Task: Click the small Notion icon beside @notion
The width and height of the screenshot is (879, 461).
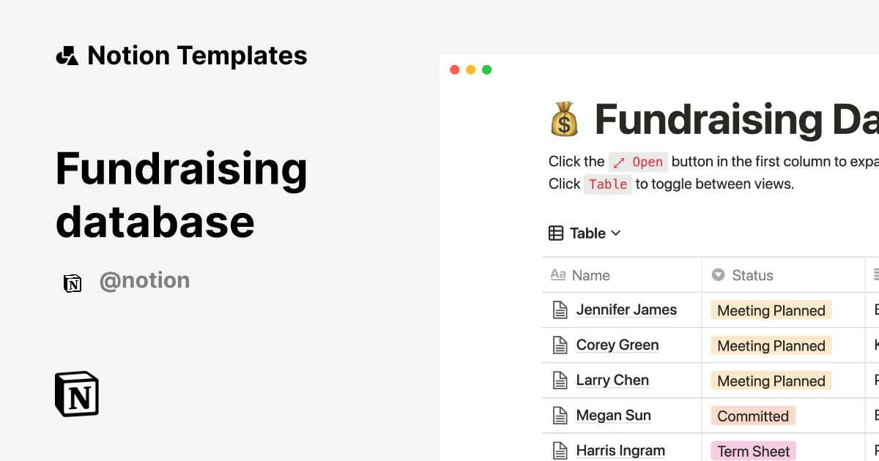Action: (73, 282)
